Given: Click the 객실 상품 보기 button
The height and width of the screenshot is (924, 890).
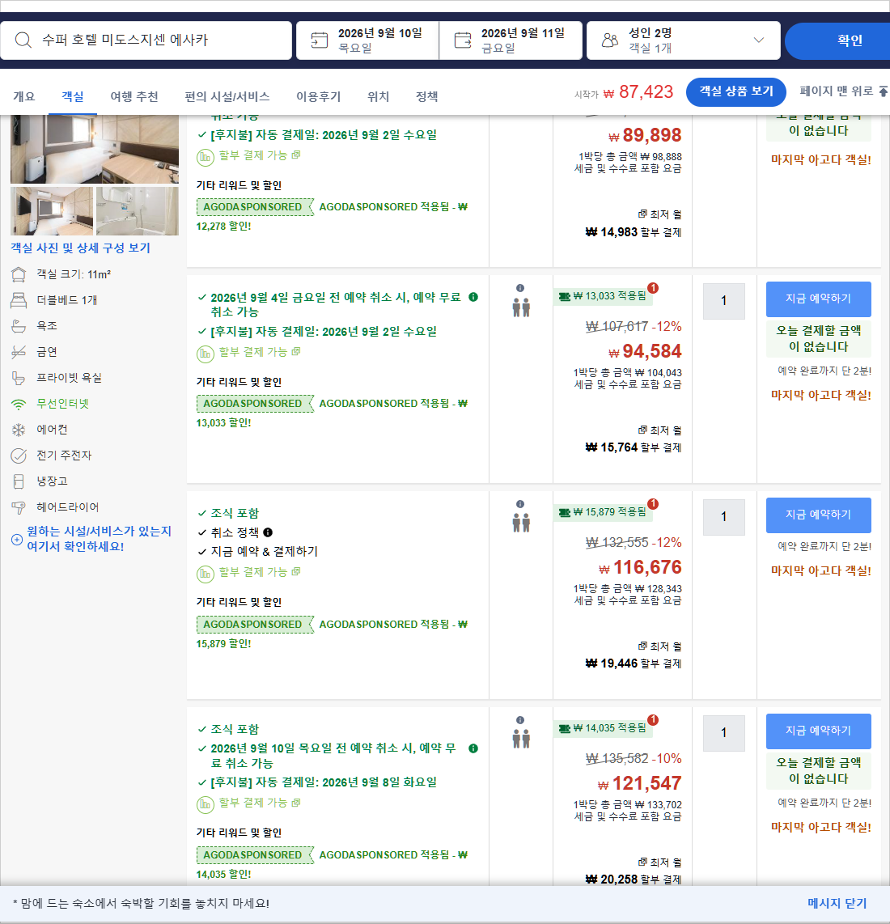Looking at the screenshot, I should (736, 92).
